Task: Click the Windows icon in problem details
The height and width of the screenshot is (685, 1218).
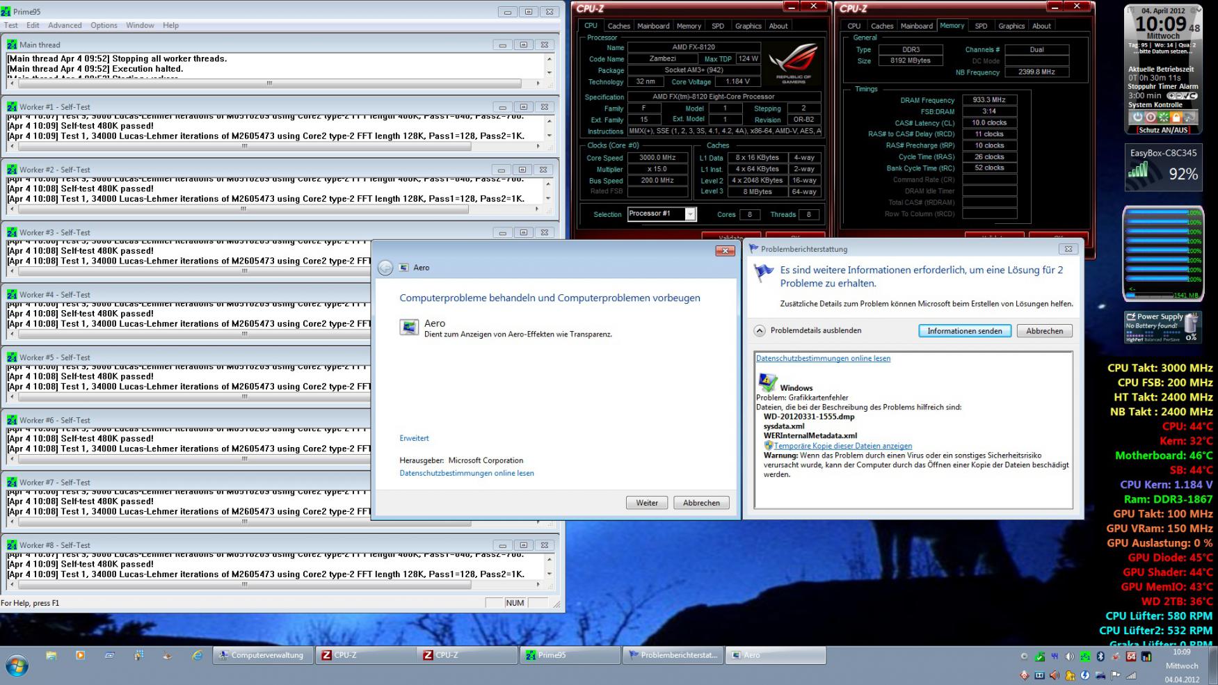Action: (x=767, y=382)
